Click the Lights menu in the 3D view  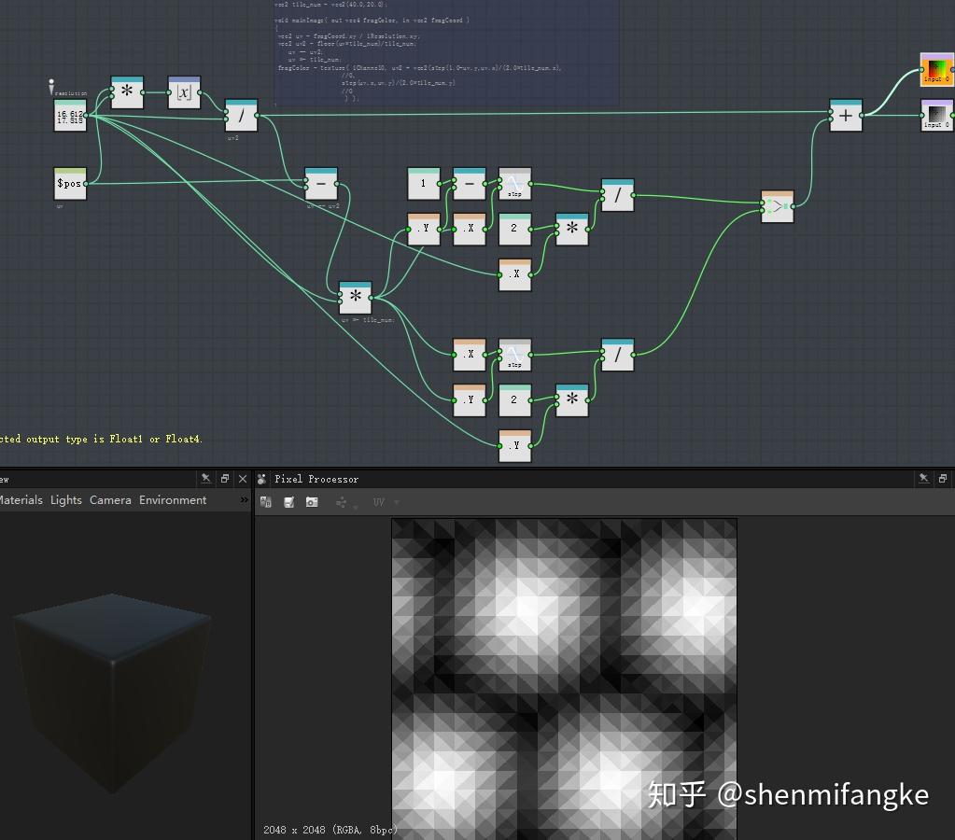[65, 499]
